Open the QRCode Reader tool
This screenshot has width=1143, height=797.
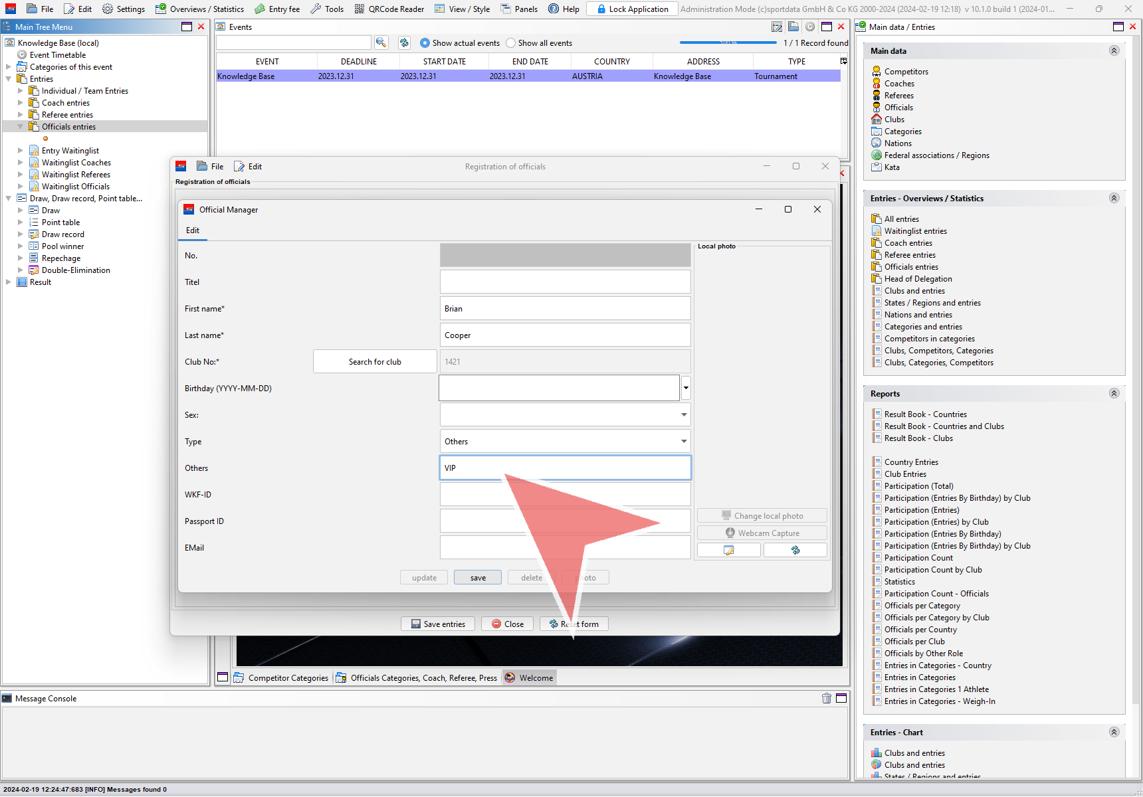389,9
